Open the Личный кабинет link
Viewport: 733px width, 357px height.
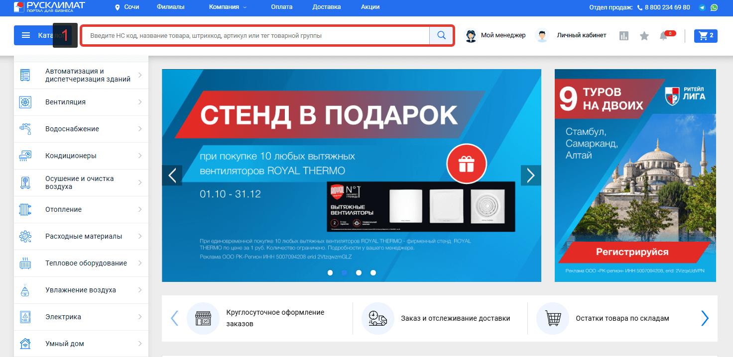(x=582, y=35)
